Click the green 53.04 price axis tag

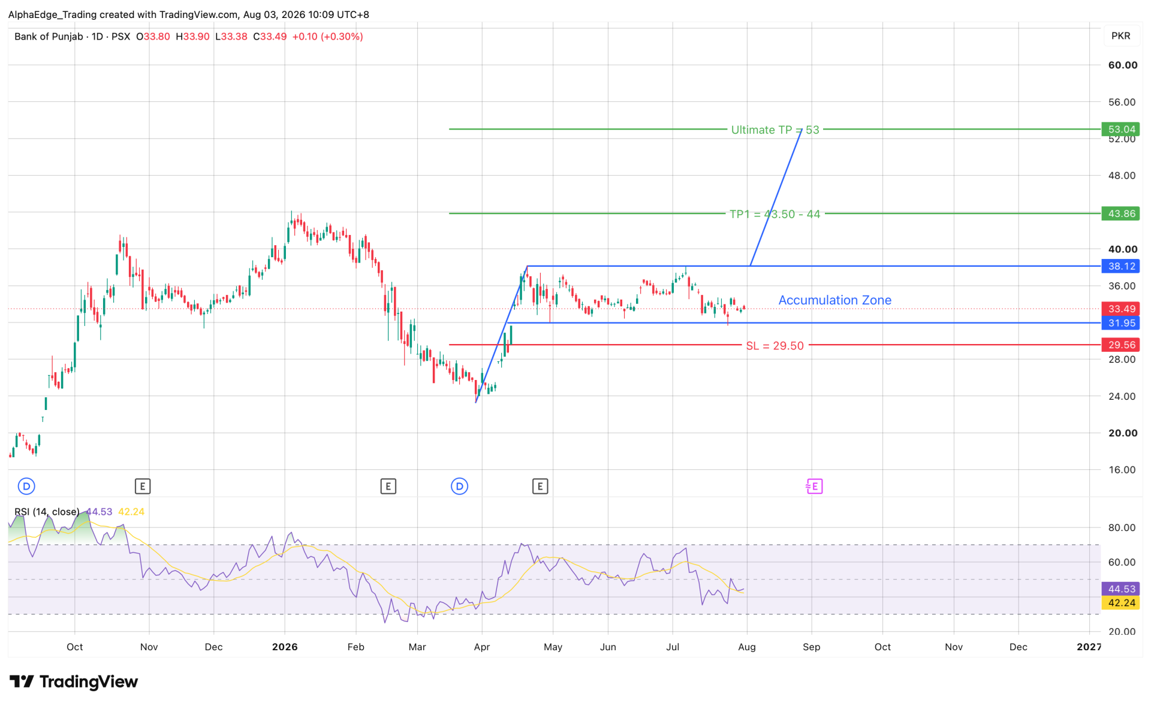[1120, 129]
